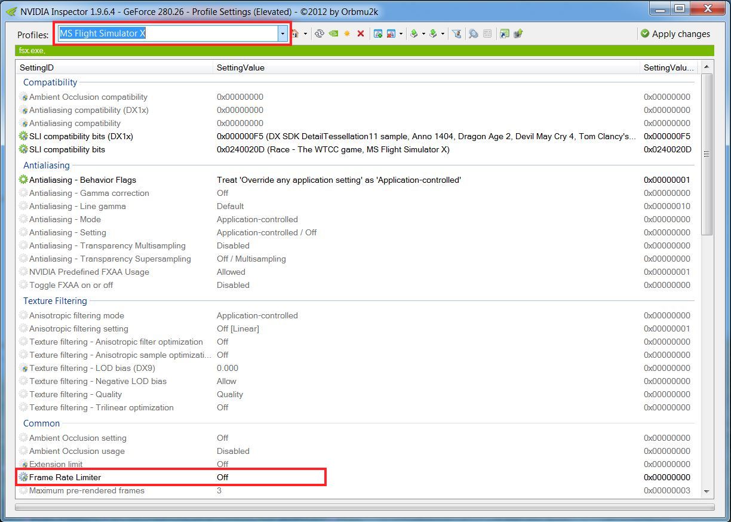Viewport: 731px width, 522px height.
Task: Select Antialiasing - Gamma correction row
Action: pyautogui.click(x=356, y=193)
